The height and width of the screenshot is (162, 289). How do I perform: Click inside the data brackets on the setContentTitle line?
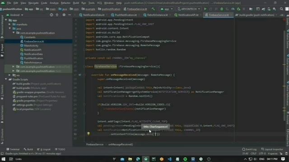(155, 134)
